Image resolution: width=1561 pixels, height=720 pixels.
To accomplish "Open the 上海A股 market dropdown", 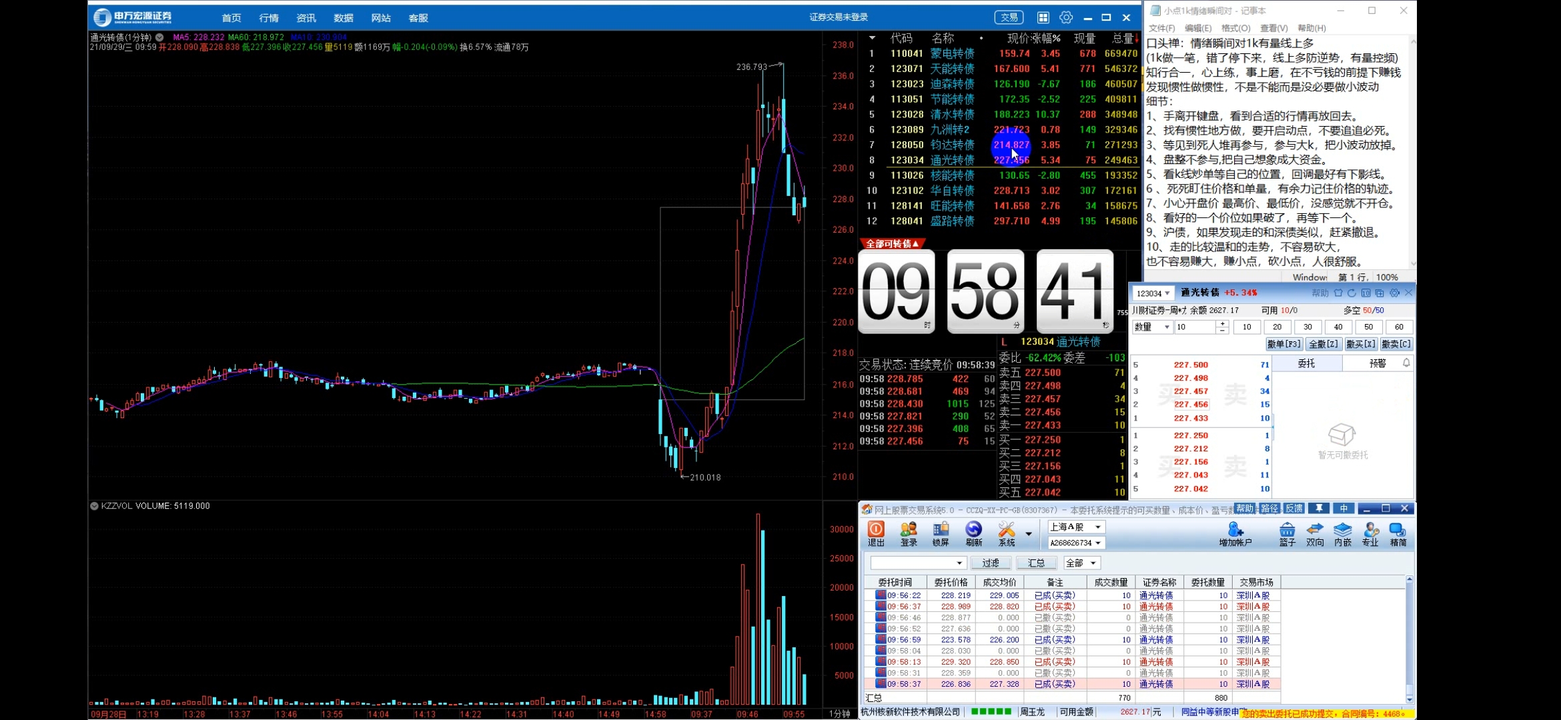I will click(x=1098, y=527).
